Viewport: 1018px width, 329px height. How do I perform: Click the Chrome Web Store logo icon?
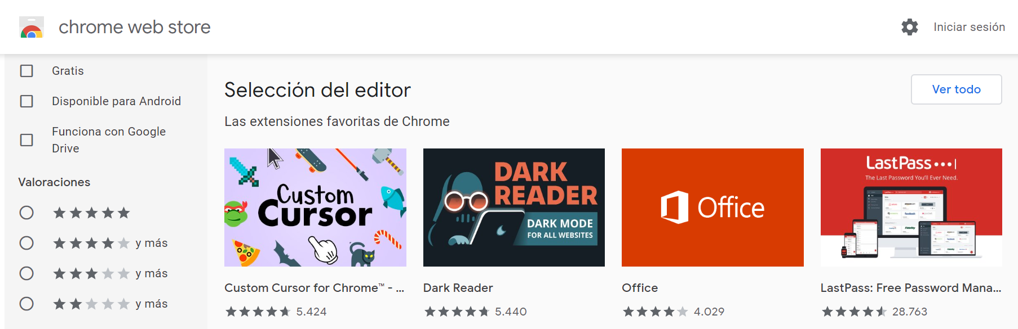coord(32,27)
